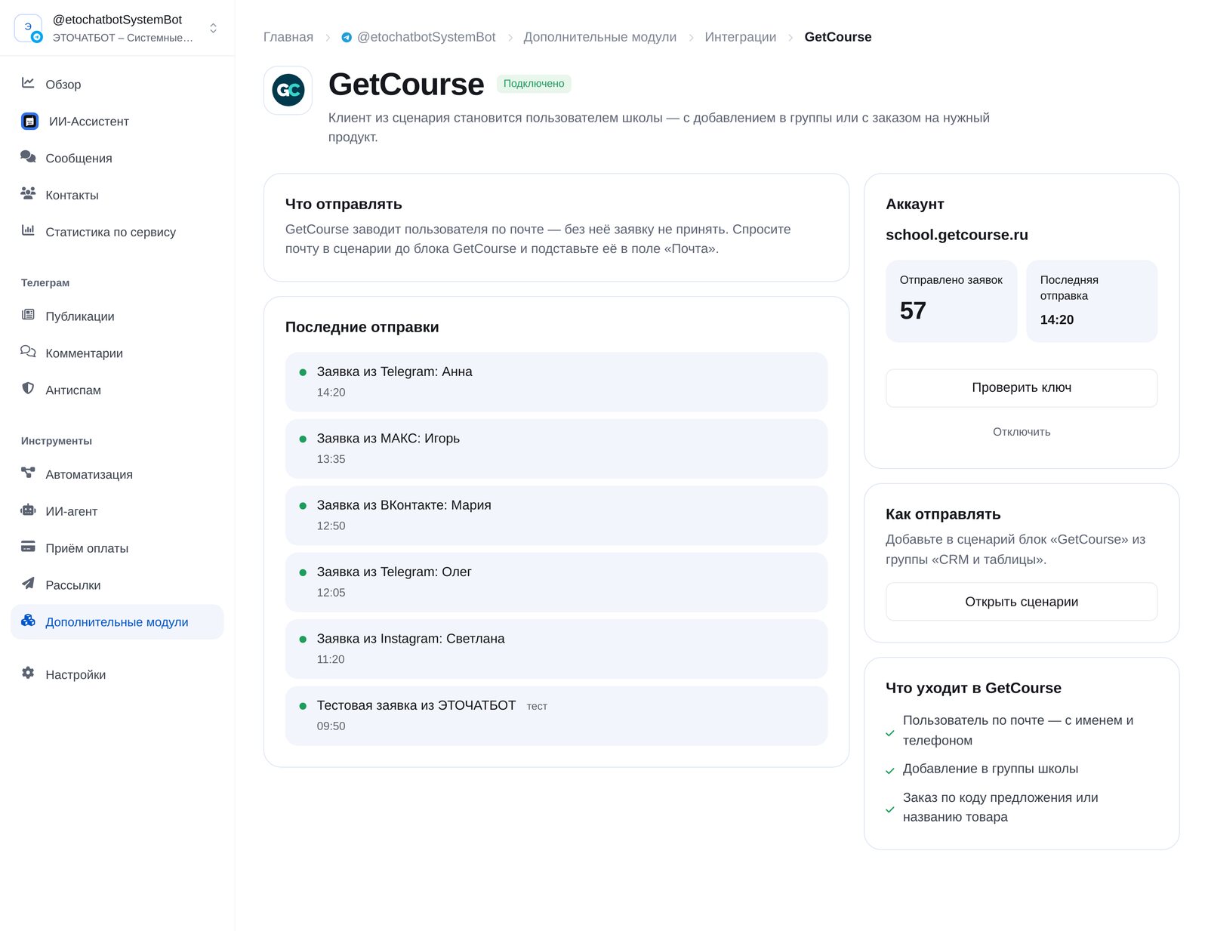Click the Антиспам shield icon
The width and height of the screenshot is (1208, 931).
click(x=28, y=389)
